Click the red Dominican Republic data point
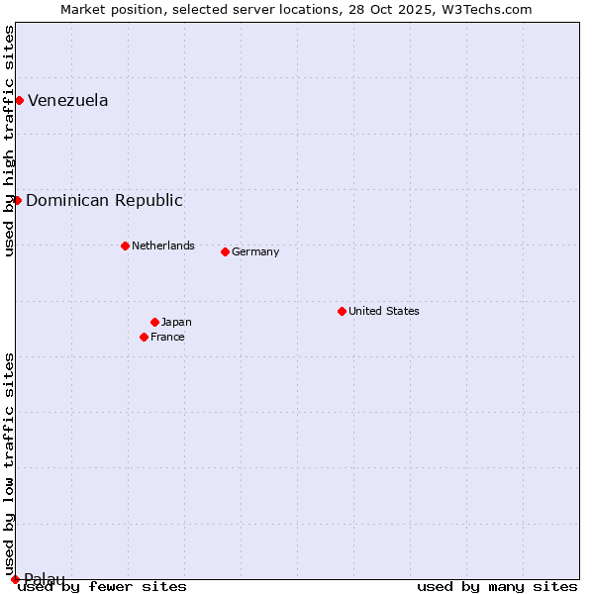 tap(17, 200)
